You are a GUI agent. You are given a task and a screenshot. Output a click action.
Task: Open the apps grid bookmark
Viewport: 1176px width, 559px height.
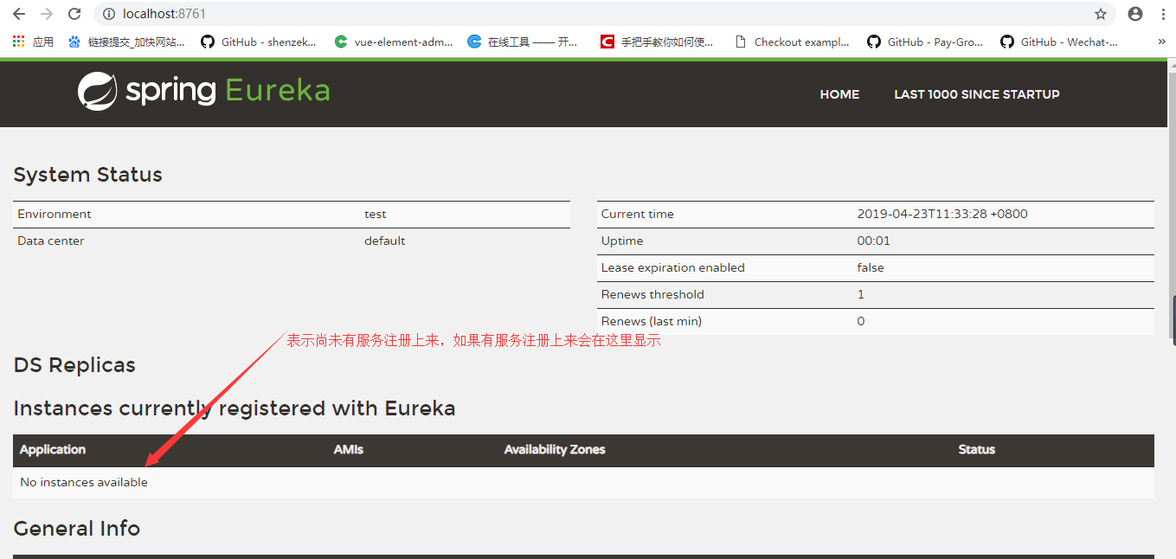tap(33, 42)
